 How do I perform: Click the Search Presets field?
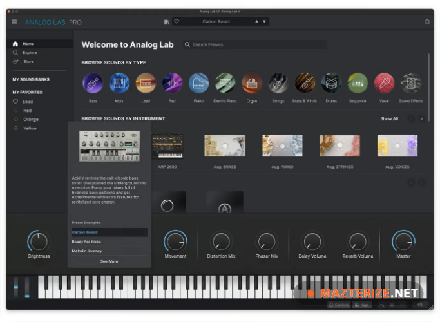coord(255,44)
